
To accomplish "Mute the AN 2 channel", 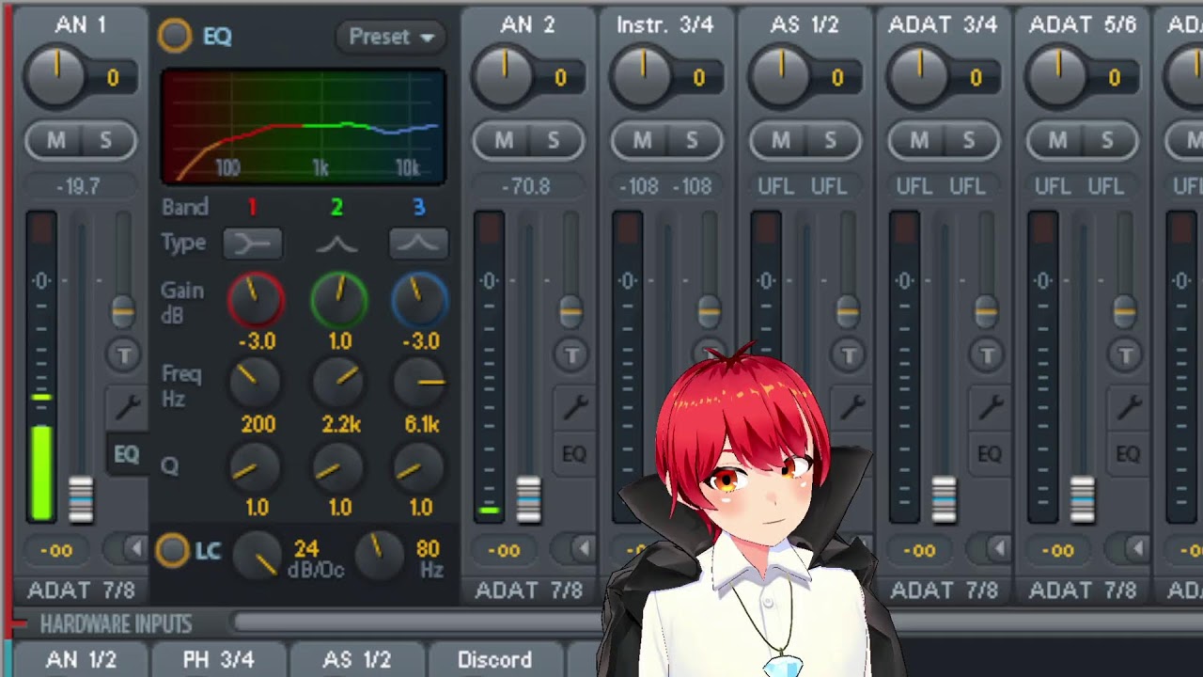I will click(x=504, y=141).
